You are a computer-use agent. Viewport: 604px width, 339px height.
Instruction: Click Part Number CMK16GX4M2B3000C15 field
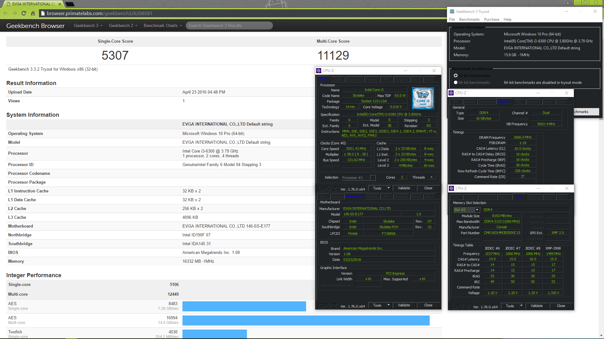[502, 233]
